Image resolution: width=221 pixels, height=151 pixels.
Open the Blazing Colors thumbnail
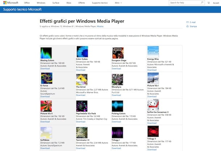point(46,53)
